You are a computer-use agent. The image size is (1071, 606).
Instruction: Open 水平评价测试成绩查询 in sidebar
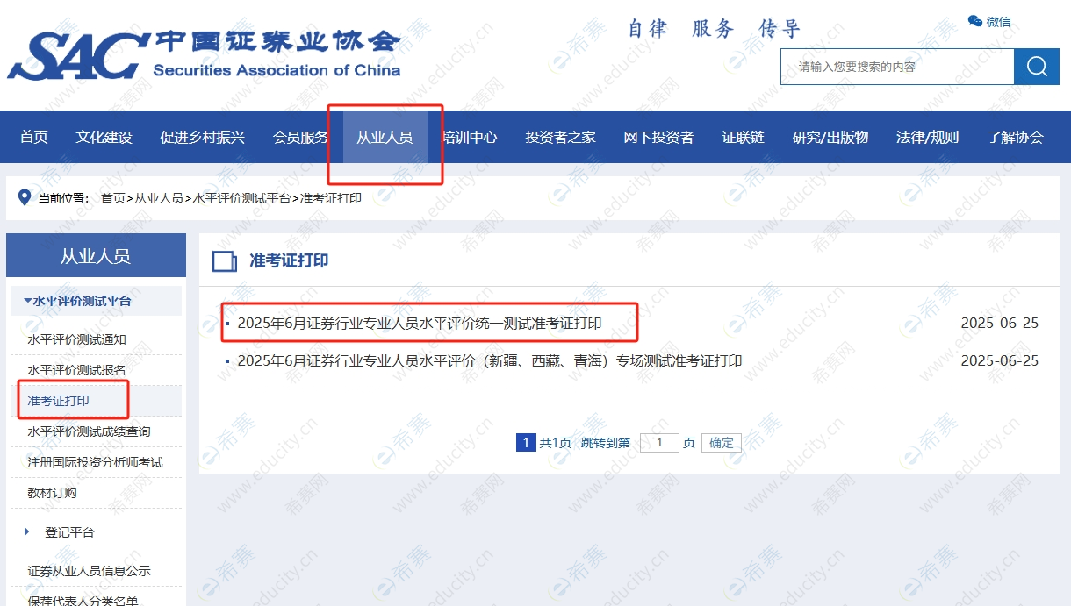pos(89,431)
